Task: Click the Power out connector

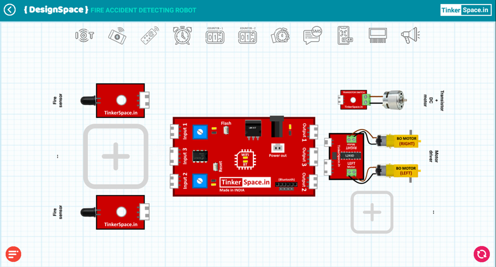Action: (x=278, y=148)
